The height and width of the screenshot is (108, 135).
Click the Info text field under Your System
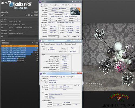pyautogui.click(x=23, y=36)
